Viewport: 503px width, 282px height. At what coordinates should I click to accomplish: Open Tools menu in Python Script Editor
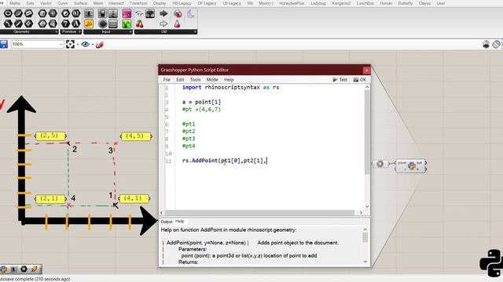(x=195, y=80)
